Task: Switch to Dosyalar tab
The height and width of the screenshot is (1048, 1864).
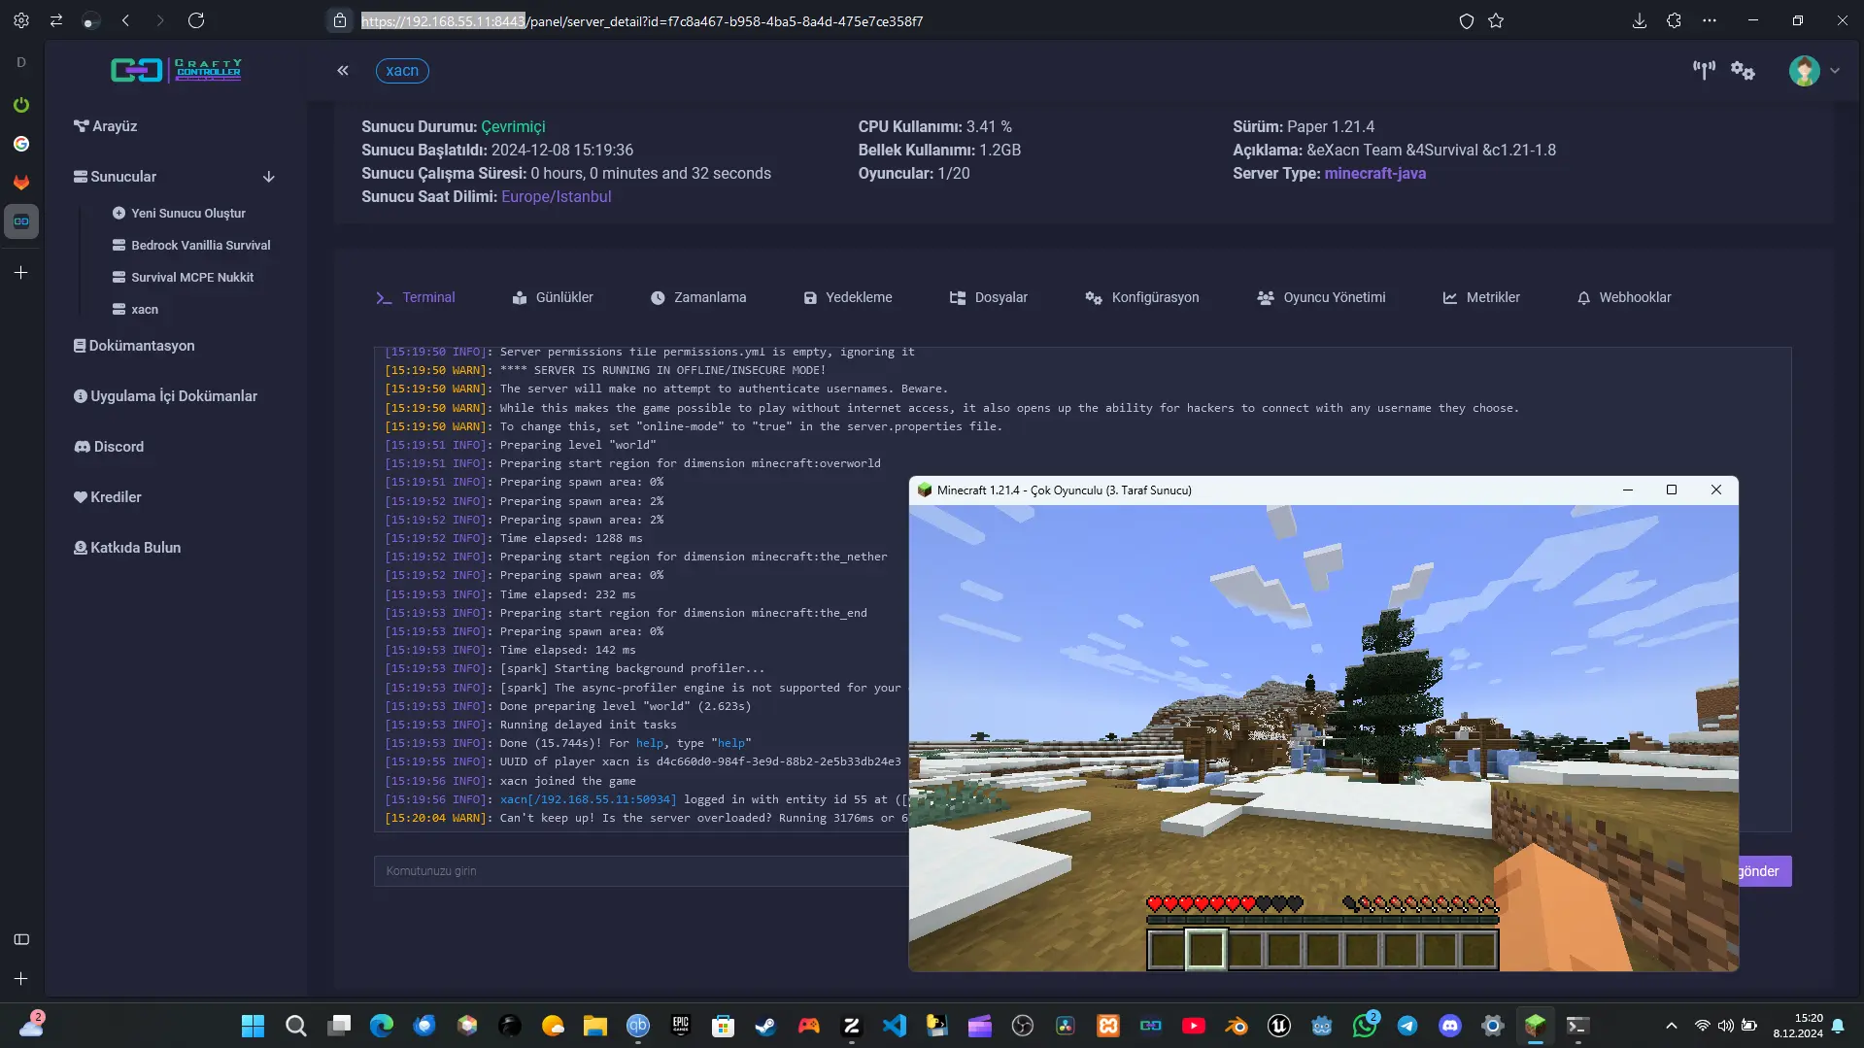Action: click(988, 297)
